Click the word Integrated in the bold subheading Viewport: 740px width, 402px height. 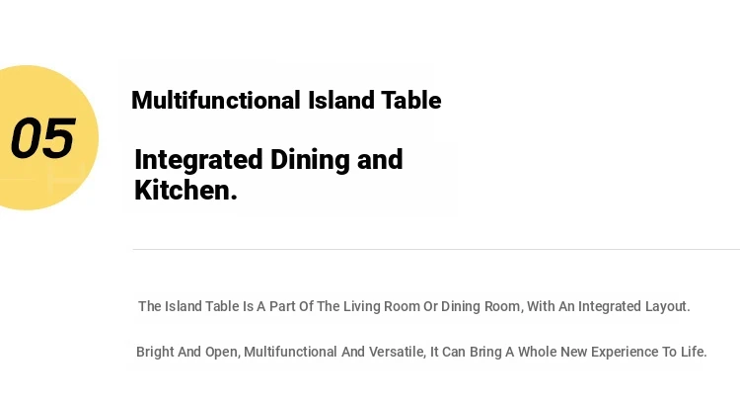click(198, 160)
